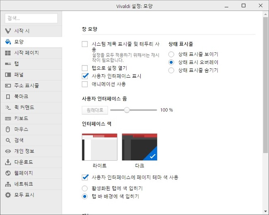Select the 다크 interface color theme
This screenshot has height=215, width=269.
click(x=139, y=147)
